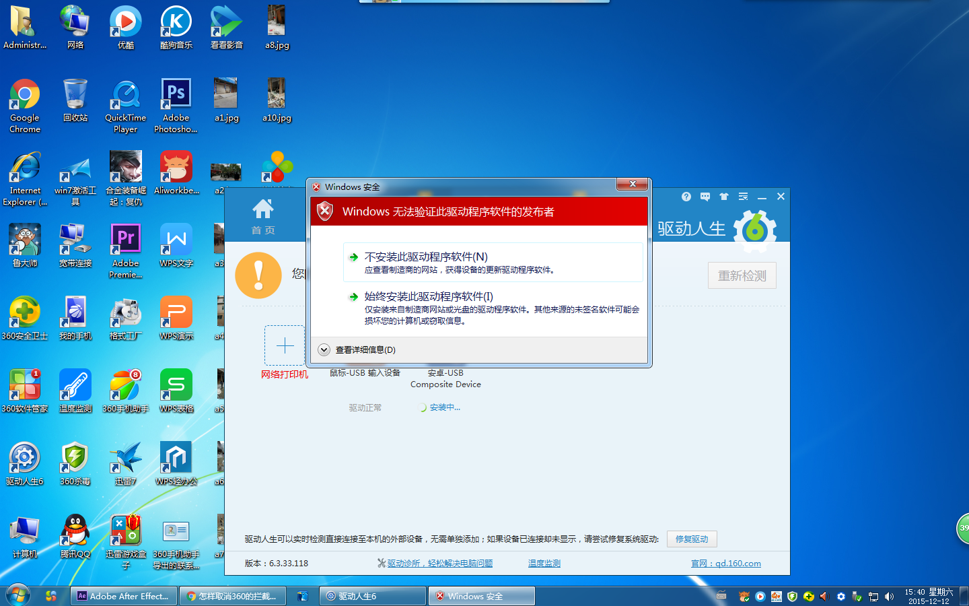Click the green 360 shield tray icon
Image resolution: width=969 pixels, height=606 pixels.
(792, 596)
